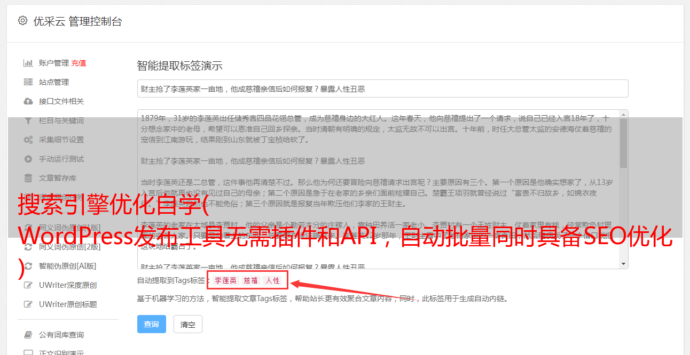Click the server icon for 站点管理
Viewport: 690px width, 355px height.
pos(28,82)
